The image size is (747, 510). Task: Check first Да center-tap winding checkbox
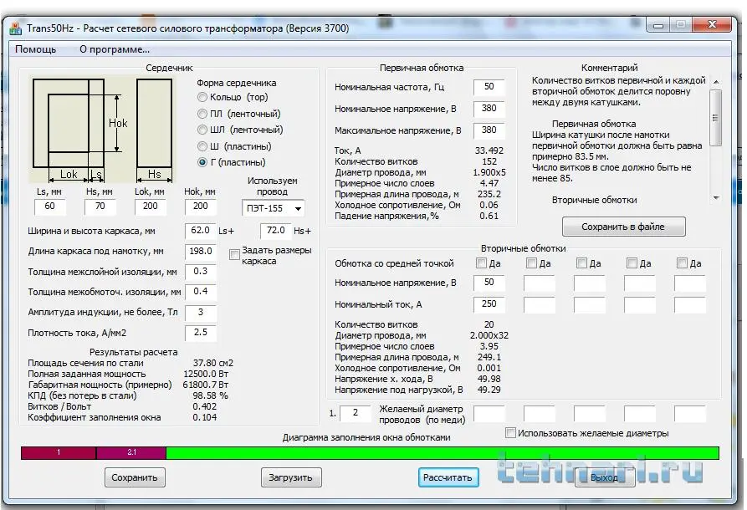pyautogui.click(x=481, y=263)
